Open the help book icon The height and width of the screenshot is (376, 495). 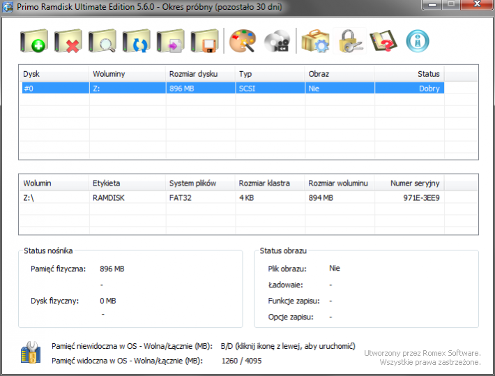click(x=383, y=41)
